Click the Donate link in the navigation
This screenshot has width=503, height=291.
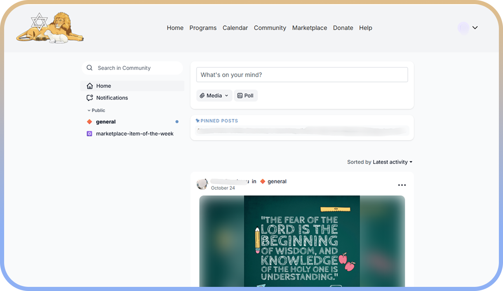(343, 28)
